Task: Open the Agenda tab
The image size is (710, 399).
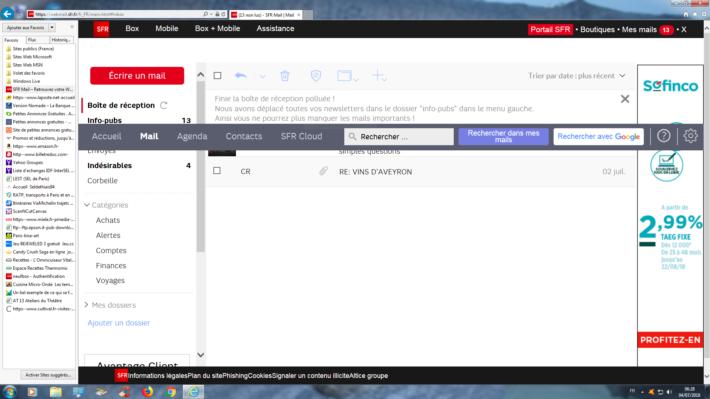Action: tap(192, 136)
